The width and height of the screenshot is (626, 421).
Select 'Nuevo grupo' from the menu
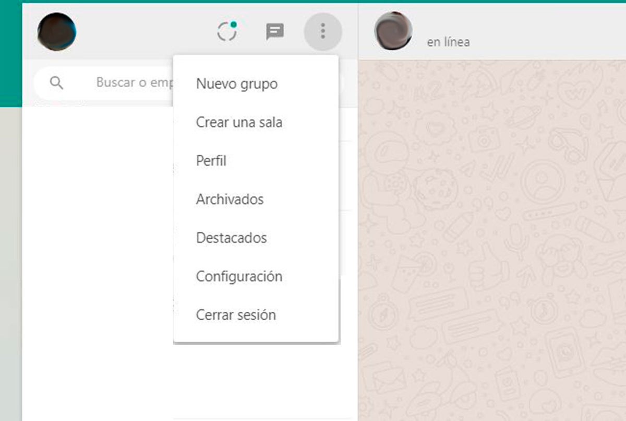click(237, 84)
